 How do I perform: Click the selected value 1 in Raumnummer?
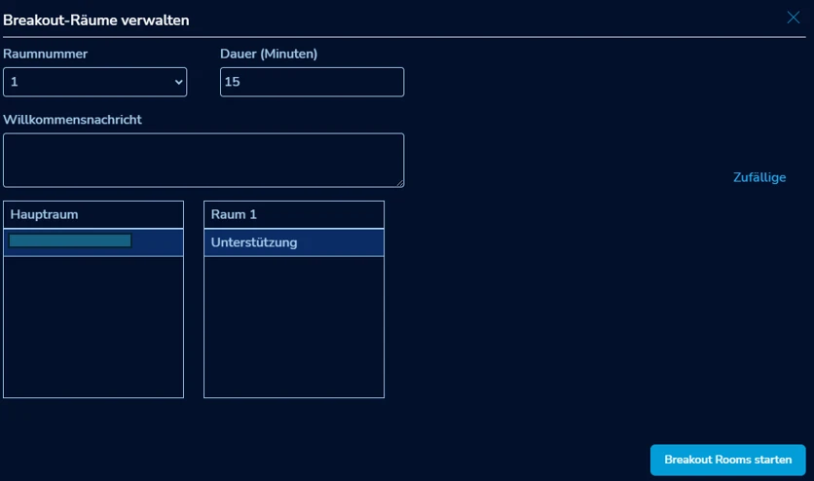tap(15, 83)
